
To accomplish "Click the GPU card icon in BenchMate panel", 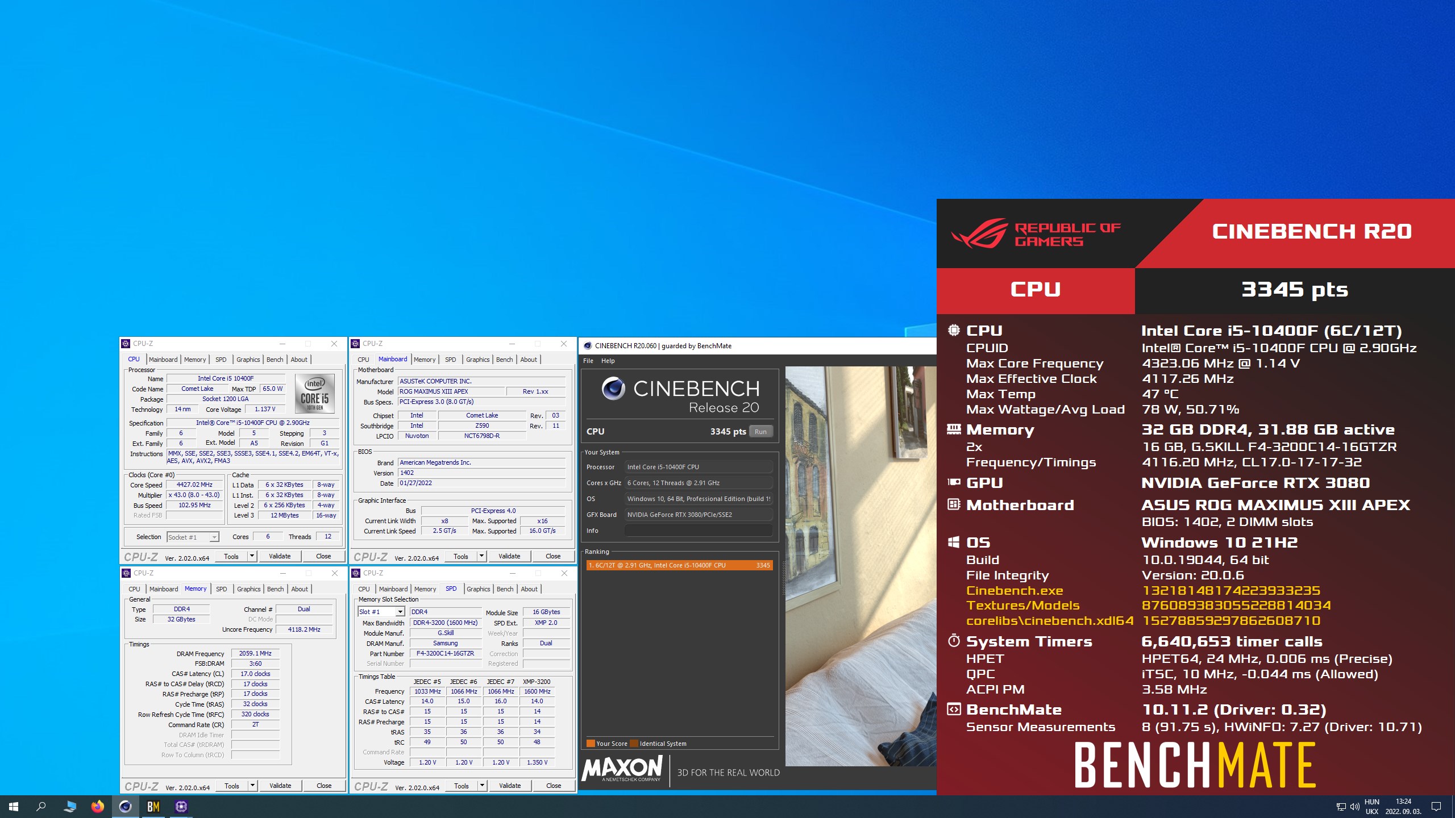I will point(954,482).
